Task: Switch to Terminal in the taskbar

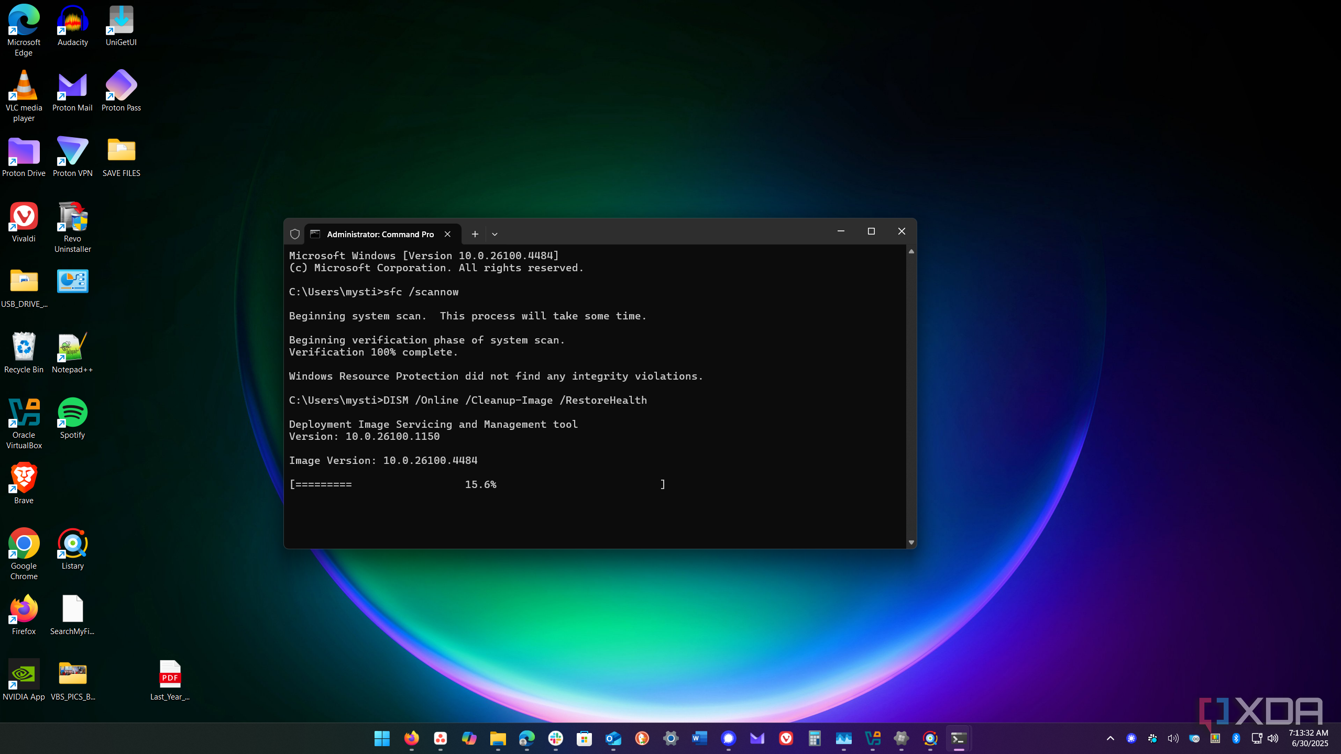Action: coord(959,738)
